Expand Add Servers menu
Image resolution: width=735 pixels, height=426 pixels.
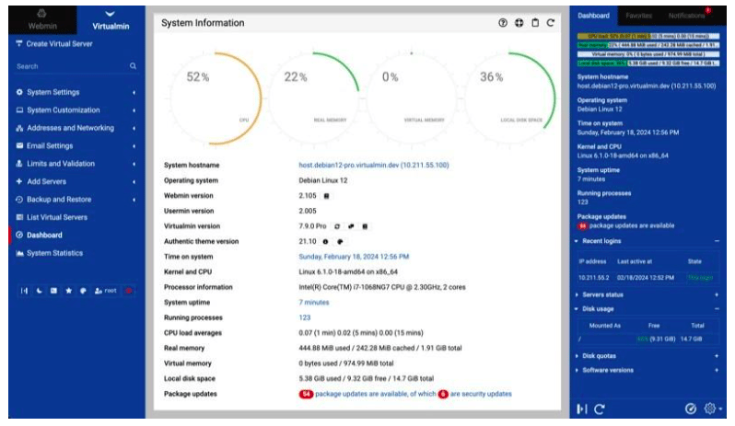(76, 181)
